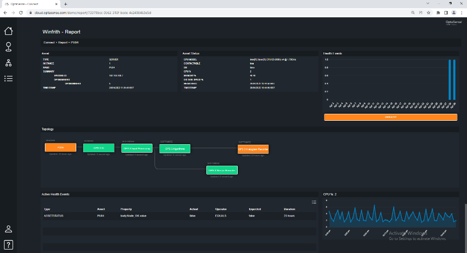The width and height of the screenshot is (467, 253).
Task: Open the Home icon in the sidebar
Action: (x=8, y=31)
